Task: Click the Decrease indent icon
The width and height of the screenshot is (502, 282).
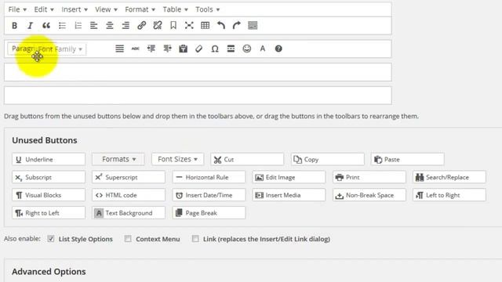Action: (x=151, y=49)
